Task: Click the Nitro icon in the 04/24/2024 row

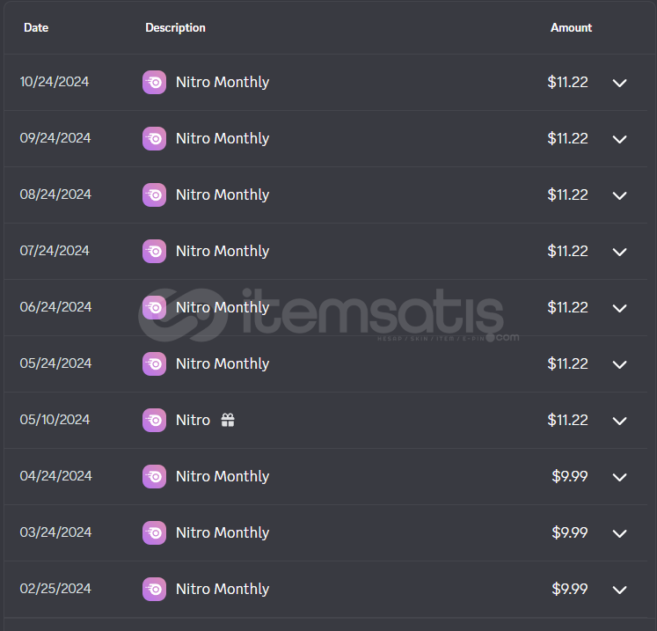Action: pos(154,476)
